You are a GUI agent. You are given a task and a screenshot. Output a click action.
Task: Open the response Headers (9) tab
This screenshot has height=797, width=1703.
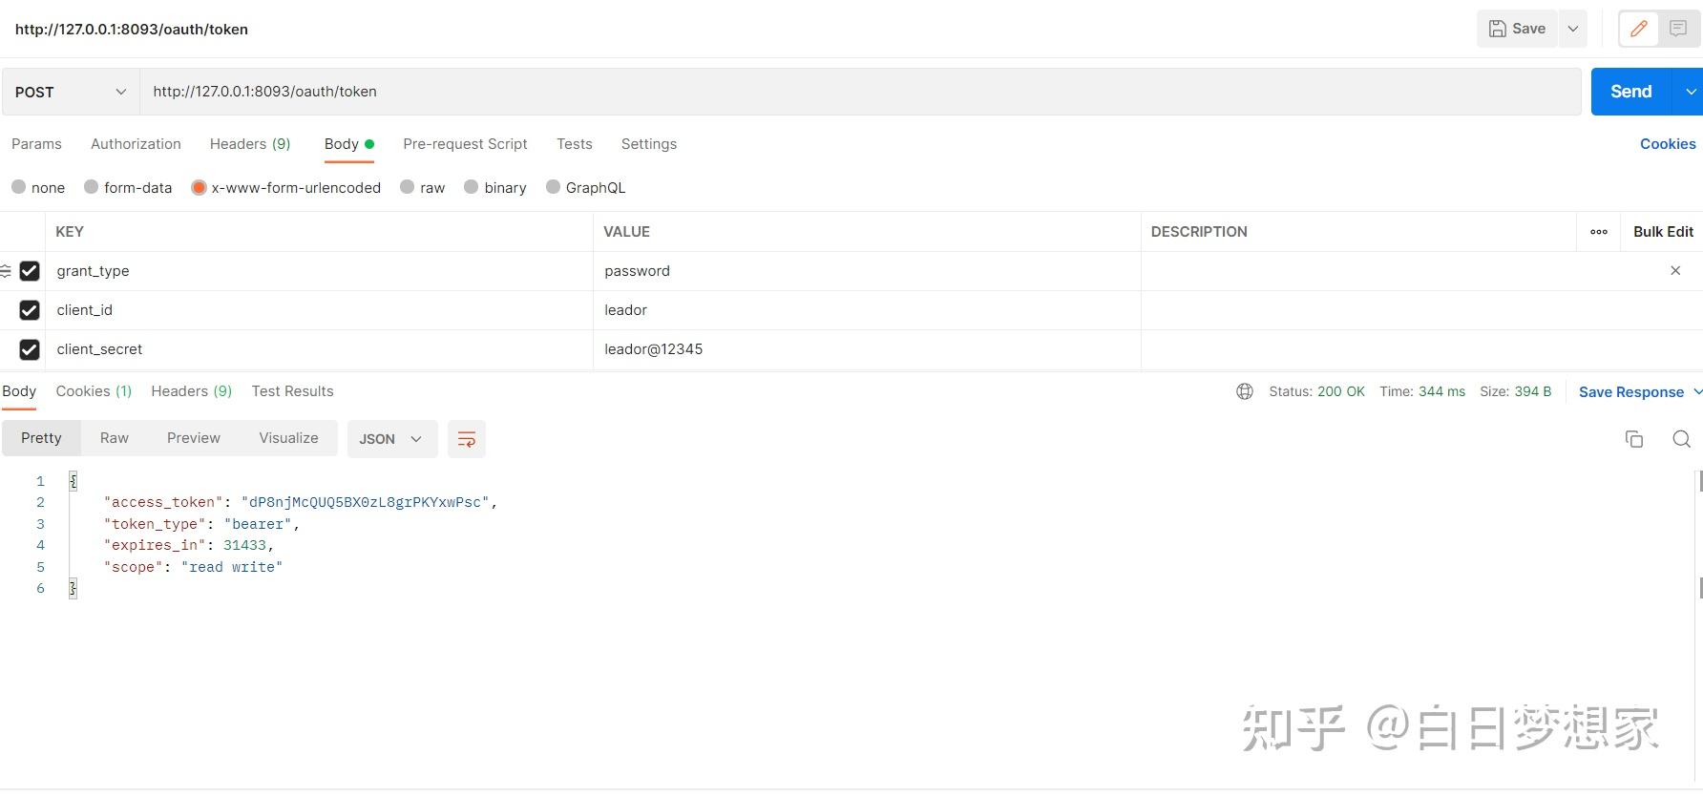pyautogui.click(x=192, y=391)
